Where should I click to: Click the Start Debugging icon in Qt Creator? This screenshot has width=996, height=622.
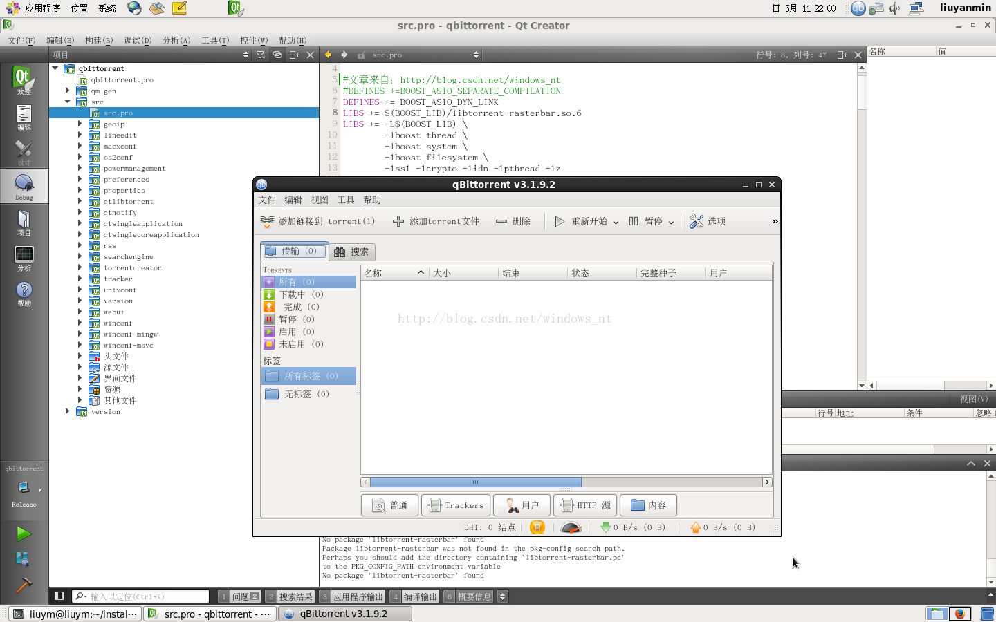(24, 558)
